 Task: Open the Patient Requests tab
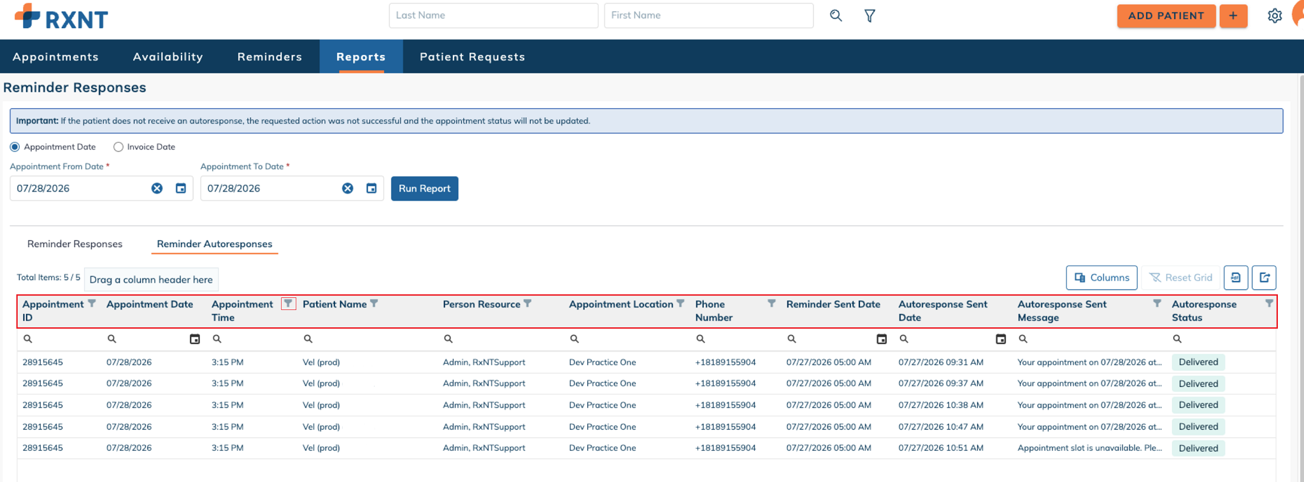click(473, 57)
